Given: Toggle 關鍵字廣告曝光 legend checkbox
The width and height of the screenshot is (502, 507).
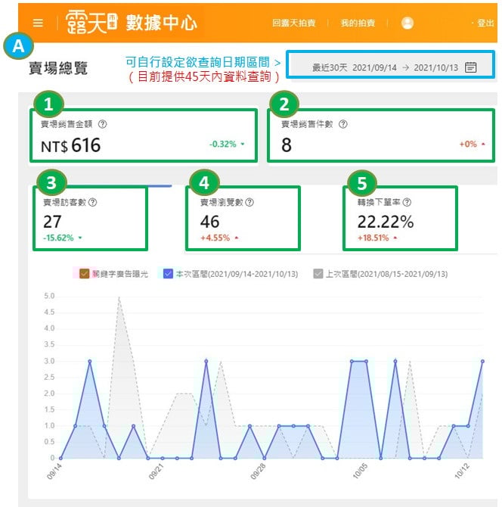Looking at the screenshot, I should pos(84,273).
